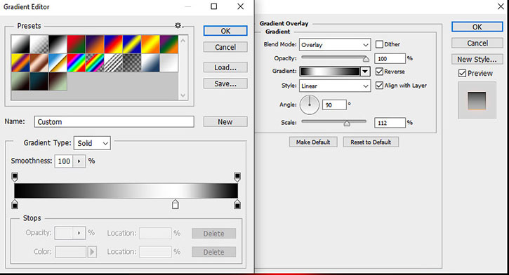Confirm the Gradient Editor with OK

point(225,31)
